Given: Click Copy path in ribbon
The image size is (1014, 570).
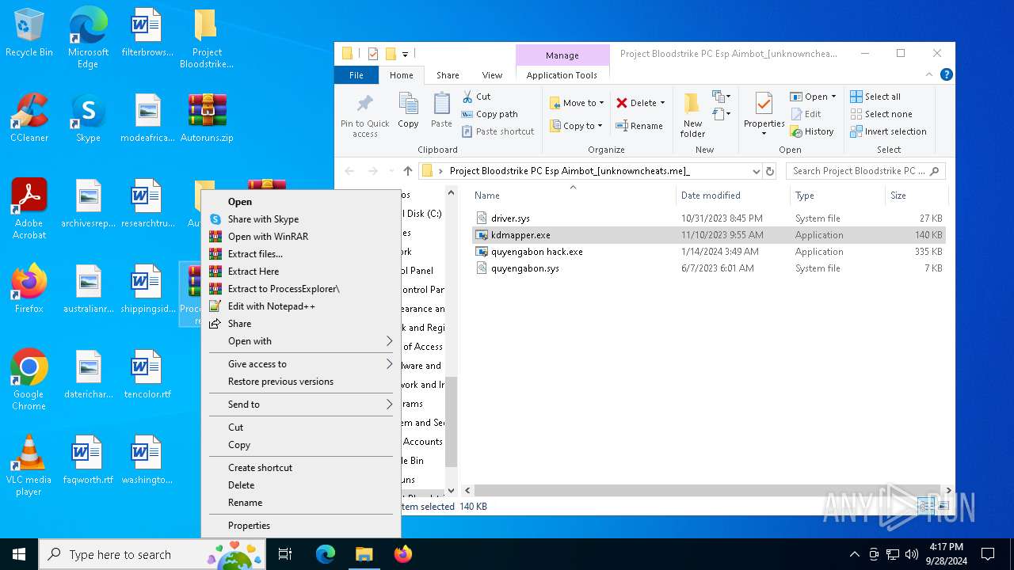Looking at the screenshot, I should (x=490, y=114).
